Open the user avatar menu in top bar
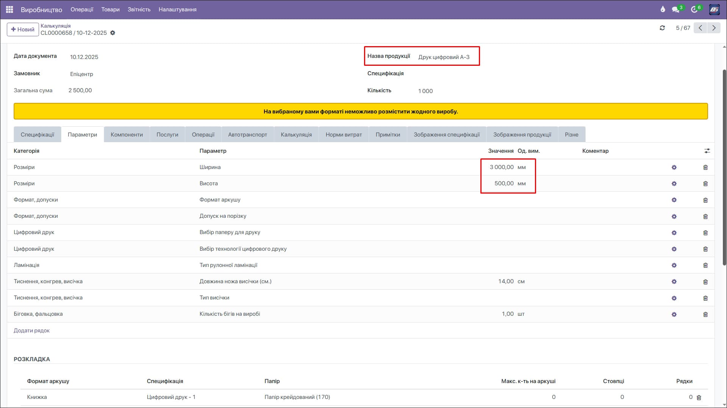Viewport: 727px width, 408px height. coord(714,9)
